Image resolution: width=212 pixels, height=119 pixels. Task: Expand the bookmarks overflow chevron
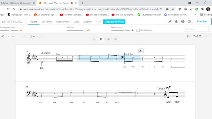[x=195, y=15]
